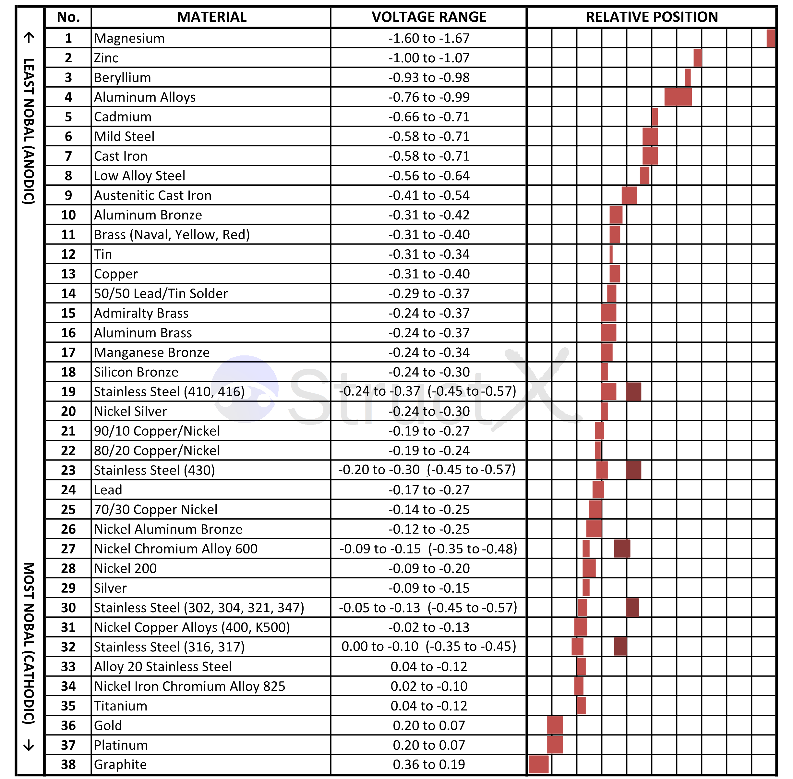Click the Mild Steel voltage range cell

tap(428, 136)
